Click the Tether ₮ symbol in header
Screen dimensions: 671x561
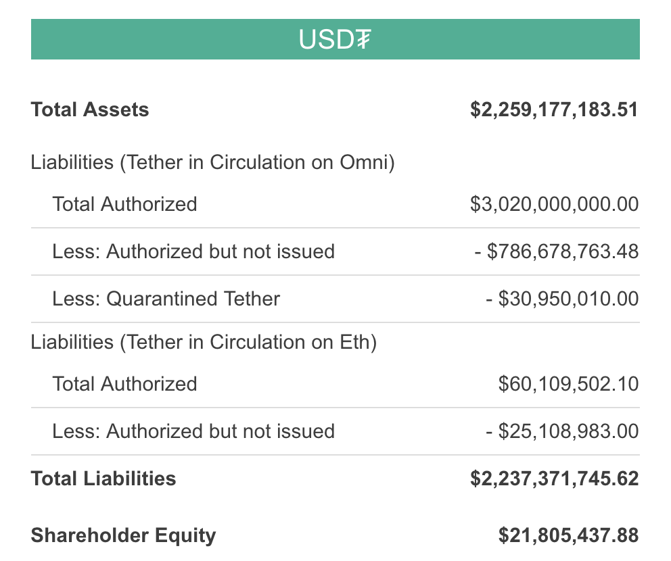tap(363, 39)
